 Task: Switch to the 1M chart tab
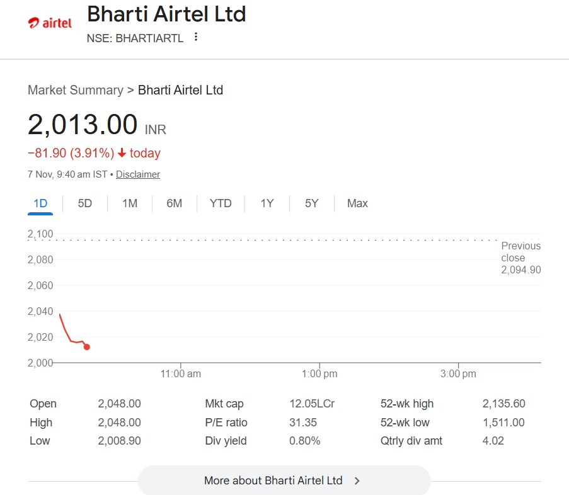(130, 203)
